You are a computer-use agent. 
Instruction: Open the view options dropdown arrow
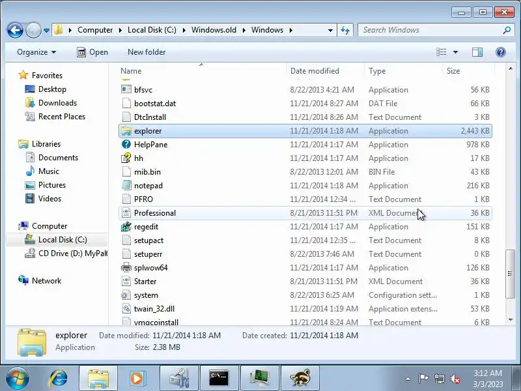(455, 52)
